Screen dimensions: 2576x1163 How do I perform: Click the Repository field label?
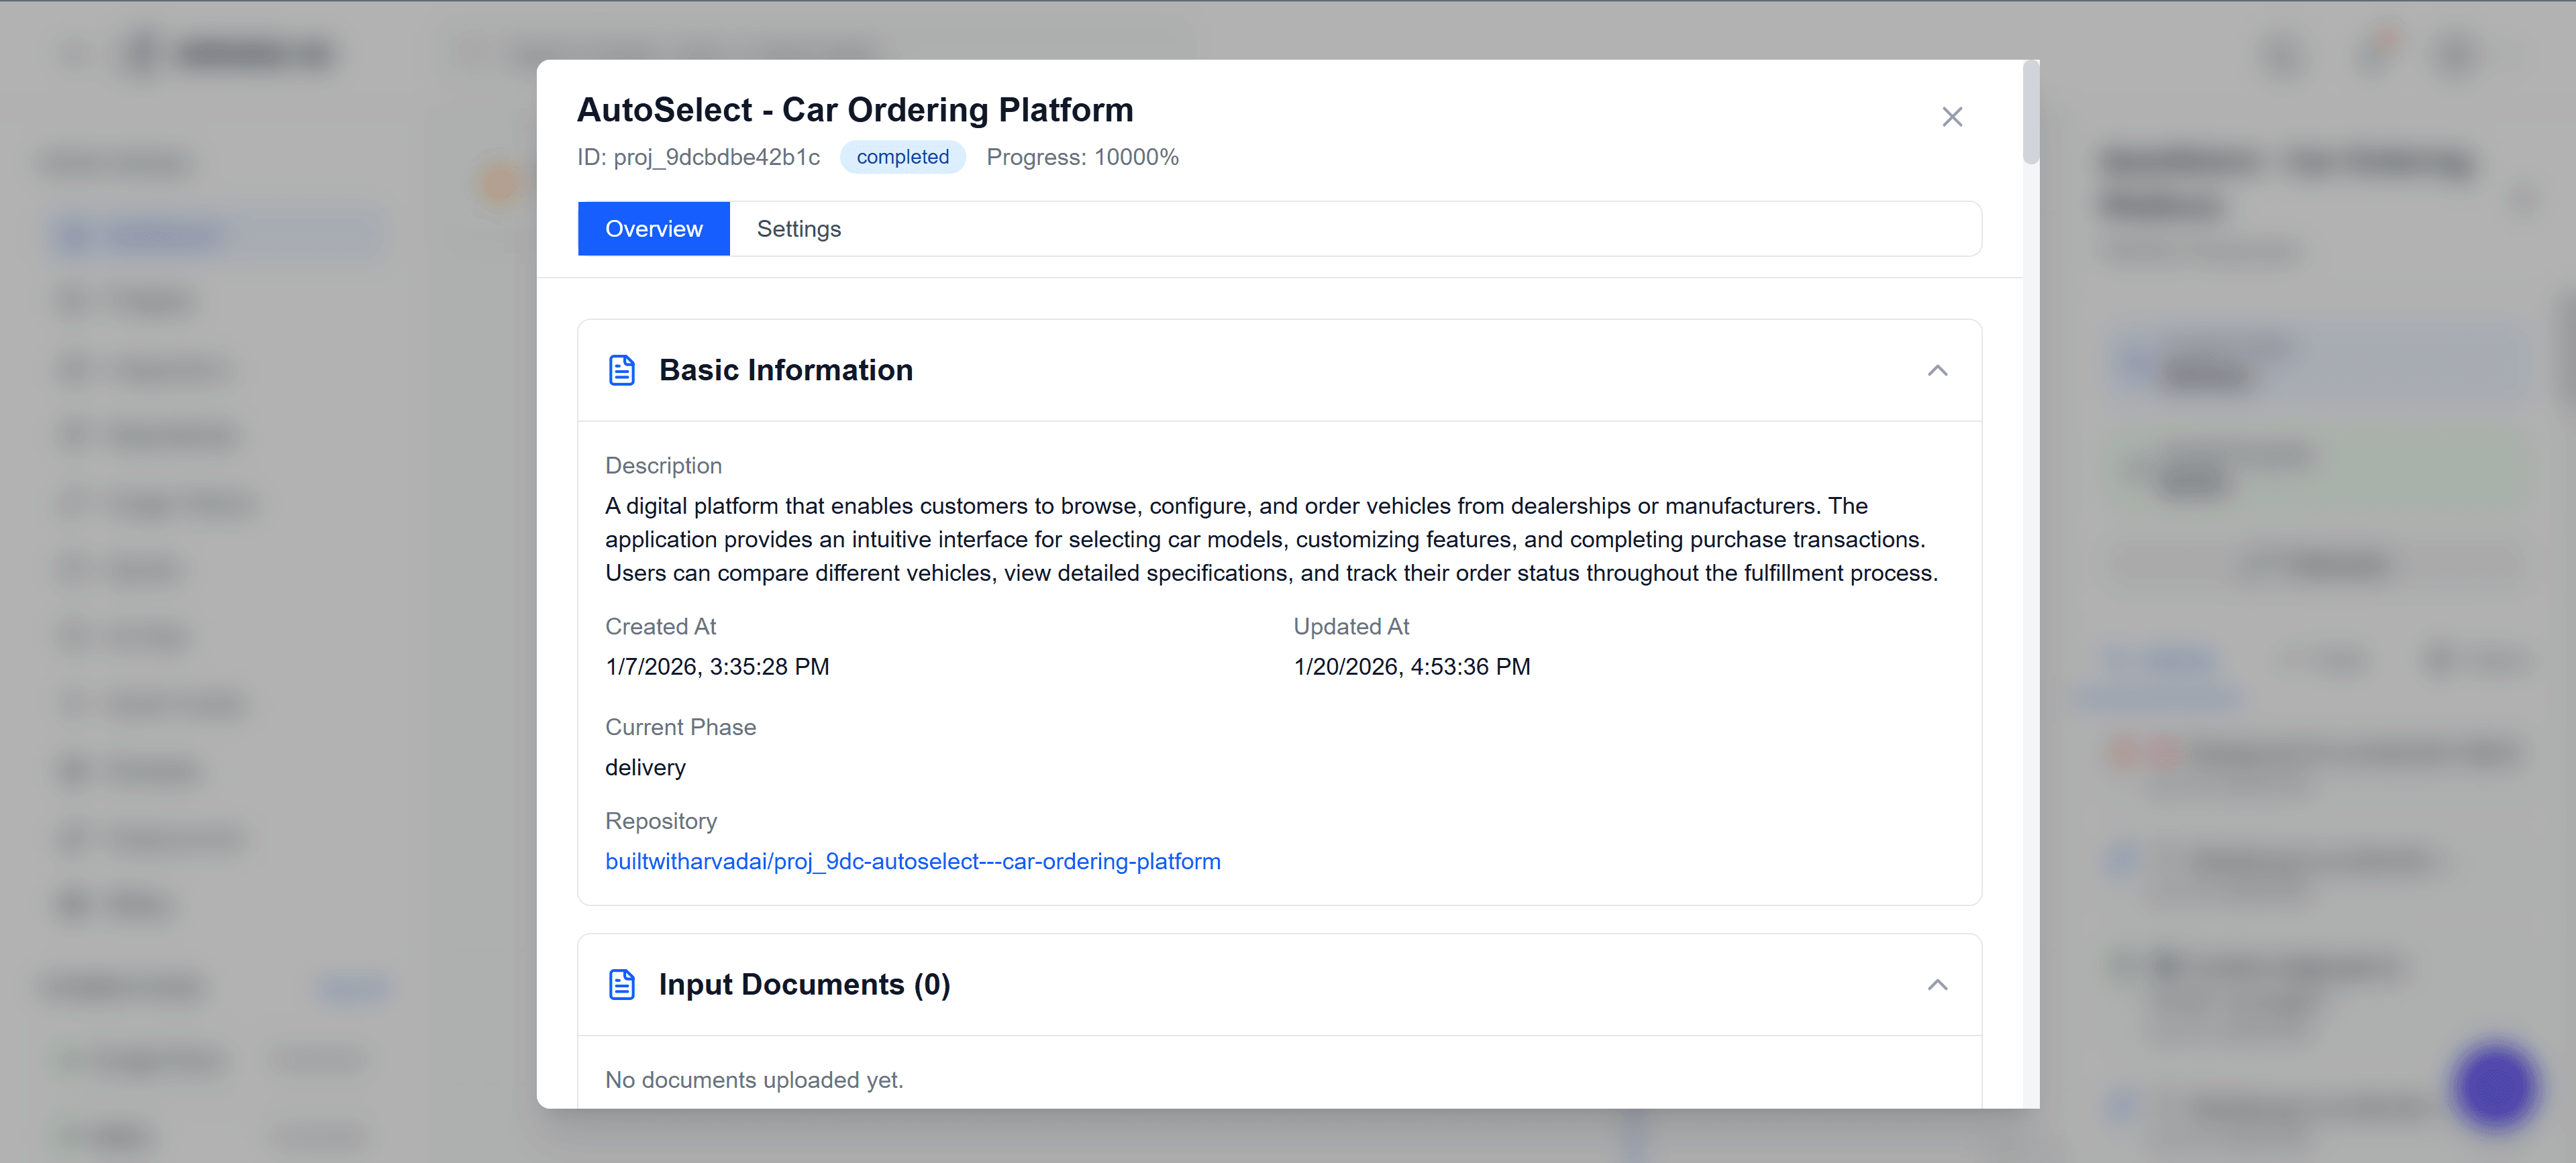click(661, 822)
